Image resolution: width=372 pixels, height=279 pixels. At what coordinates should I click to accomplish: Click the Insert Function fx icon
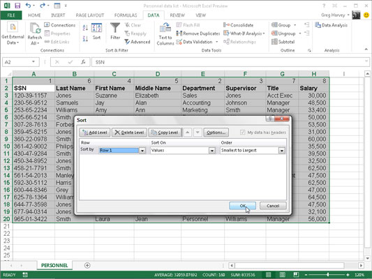pos(83,62)
